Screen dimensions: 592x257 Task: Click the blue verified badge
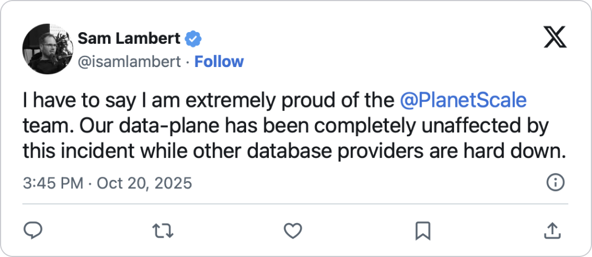pos(193,39)
